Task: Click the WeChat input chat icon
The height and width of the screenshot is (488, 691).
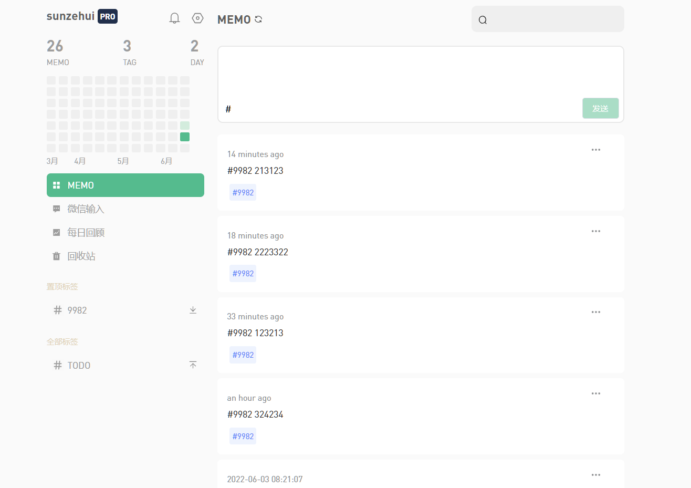Action: click(x=56, y=209)
